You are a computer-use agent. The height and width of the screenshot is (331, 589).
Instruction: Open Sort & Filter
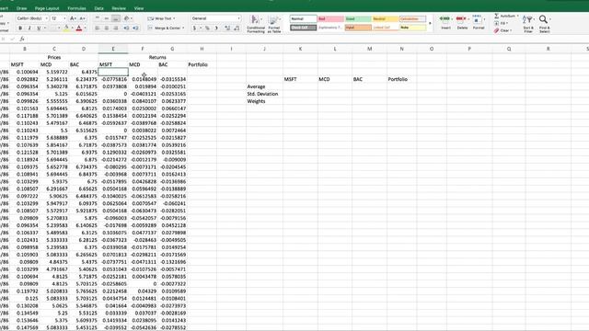point(528,24)
